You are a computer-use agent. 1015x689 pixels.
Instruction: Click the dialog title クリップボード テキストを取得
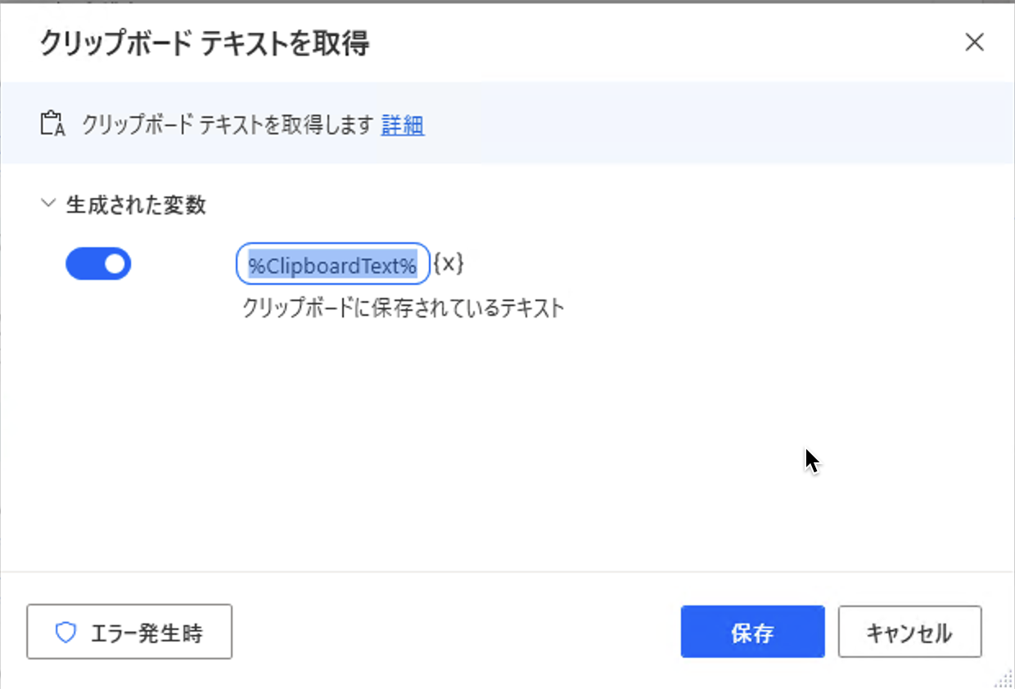pos(205,43)
